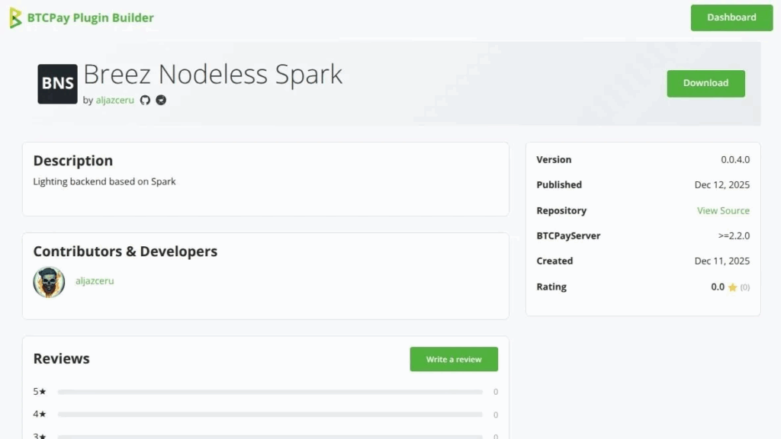Click the 5★ label in the Reviews section
Screen dimensions: 781x439
point(40,391)
